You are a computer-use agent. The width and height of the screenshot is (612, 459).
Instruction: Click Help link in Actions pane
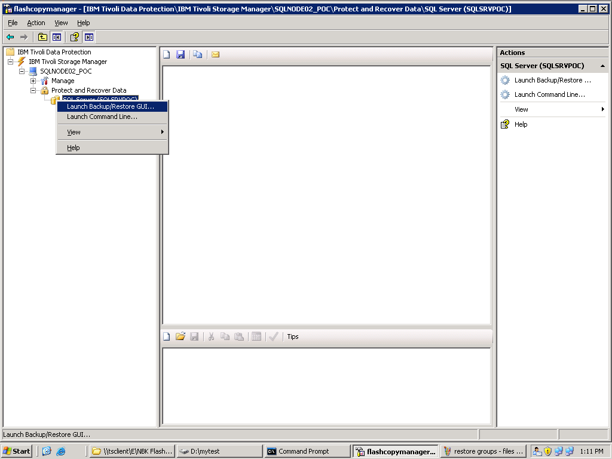(521, 124)
